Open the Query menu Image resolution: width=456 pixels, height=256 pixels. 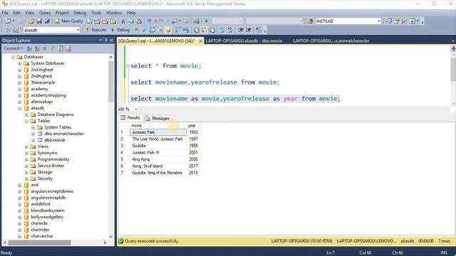pos(44,13)
